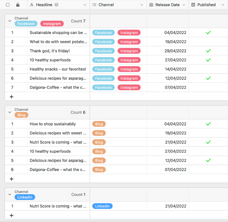Screen dimensions: 228x222
Task: Toggle the select-all checkbox in header
Action: 8,5
